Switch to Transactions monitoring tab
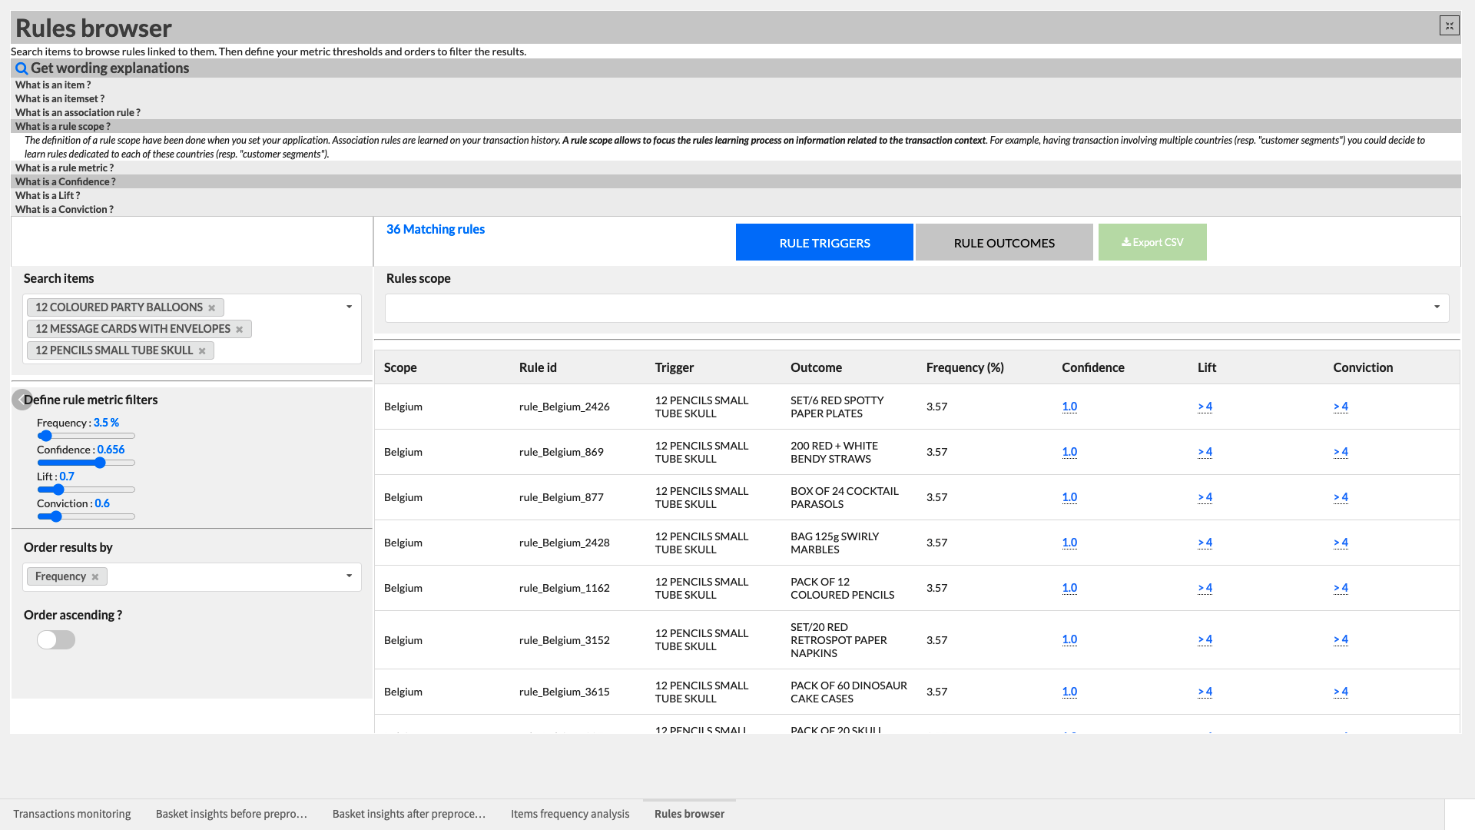The image size is (1475, 830). 72,813
